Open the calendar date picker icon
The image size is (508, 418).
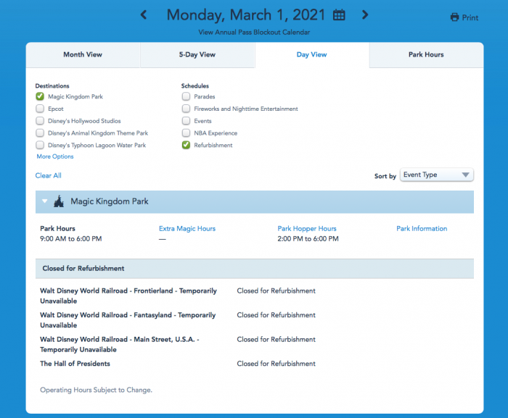pyautogui.click(x=339, y=15)
